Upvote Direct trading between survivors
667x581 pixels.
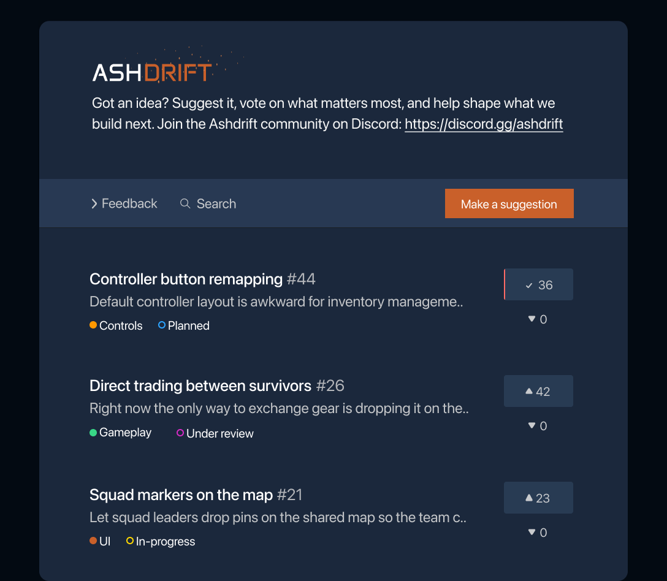[x=538, y=391]
